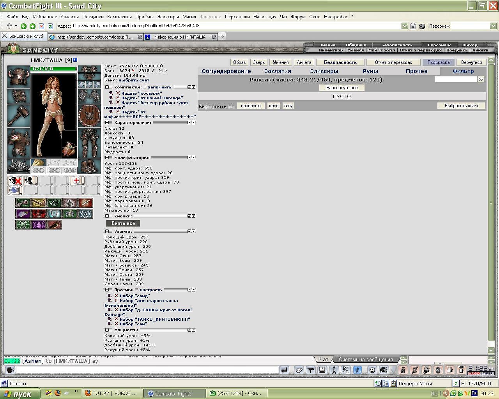
Task: Click the round shield equipment slot
Action: tap(89, 115)
